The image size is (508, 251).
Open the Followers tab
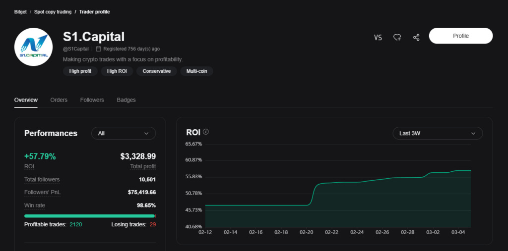coord(92,100)
